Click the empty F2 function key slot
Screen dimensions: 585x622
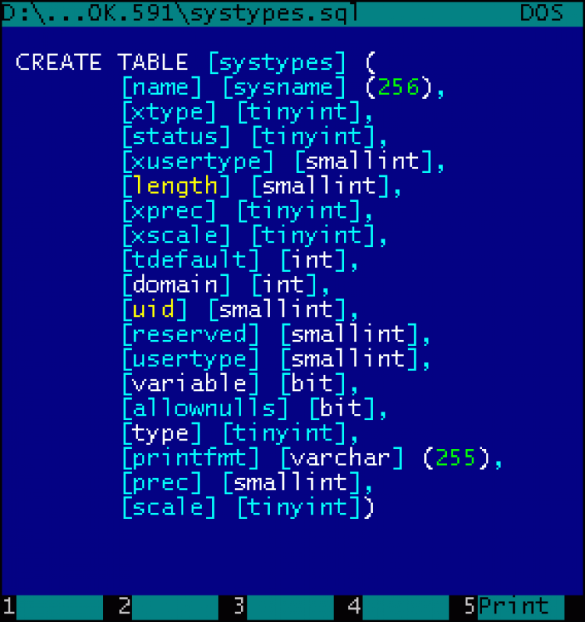(175, 606)
